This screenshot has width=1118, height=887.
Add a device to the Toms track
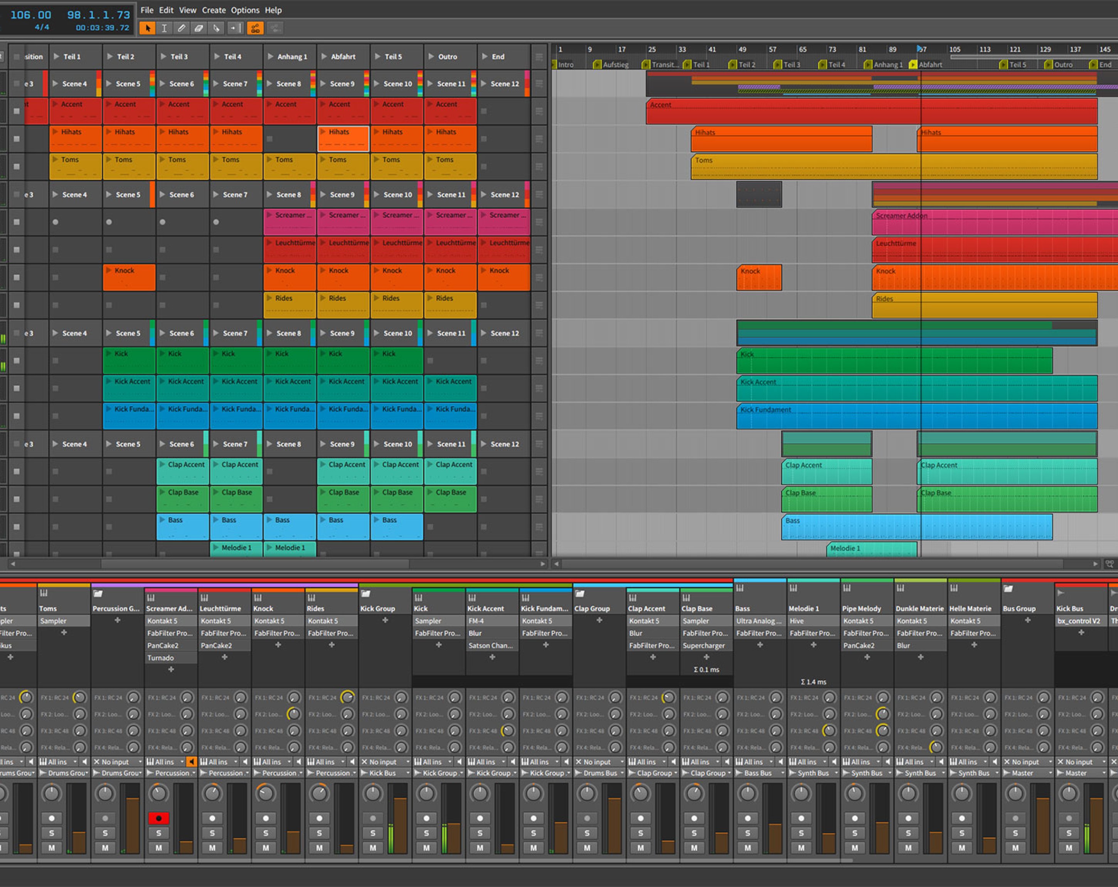point(64,632)
